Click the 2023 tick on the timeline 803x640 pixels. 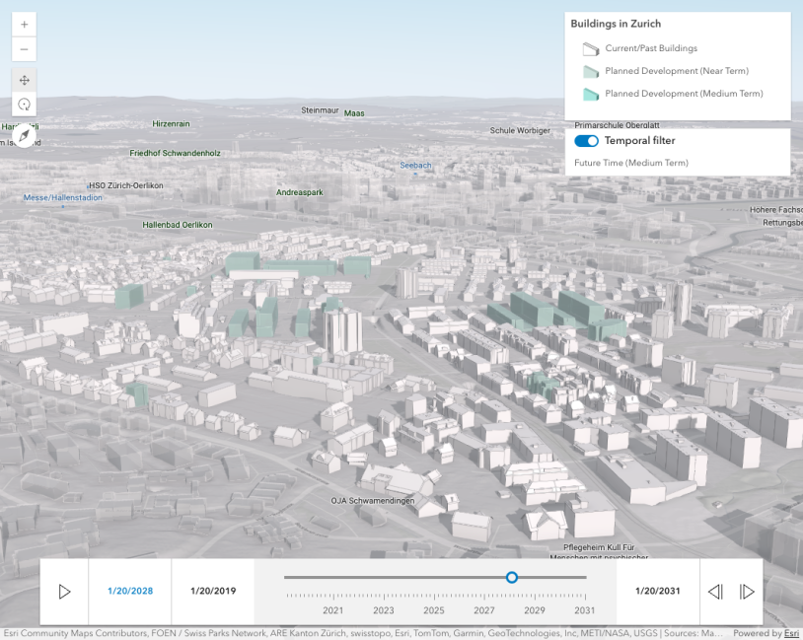click(384, 610)
